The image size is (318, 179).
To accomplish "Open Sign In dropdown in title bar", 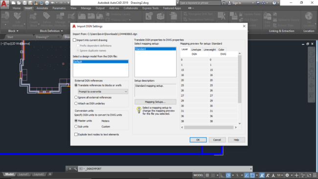I will (253, 3).
